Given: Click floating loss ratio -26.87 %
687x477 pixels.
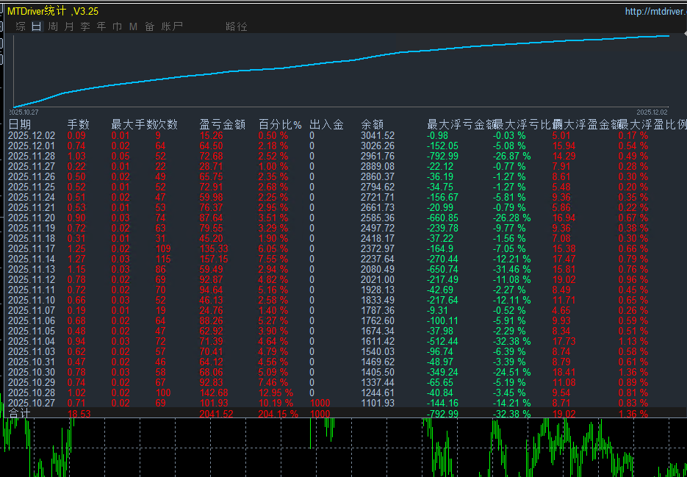Looking at the screenshot, I should coord(511,156).
